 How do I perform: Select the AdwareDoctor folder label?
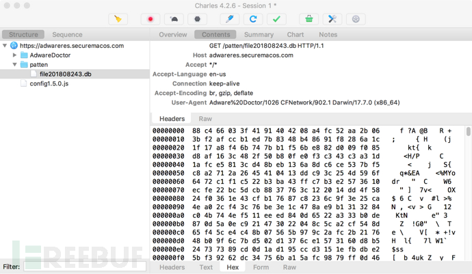coord(50,55)
